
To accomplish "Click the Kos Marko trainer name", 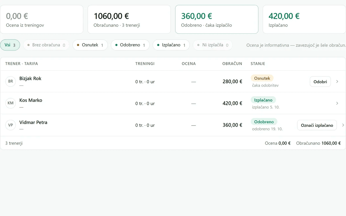I will tap(31, 100).
